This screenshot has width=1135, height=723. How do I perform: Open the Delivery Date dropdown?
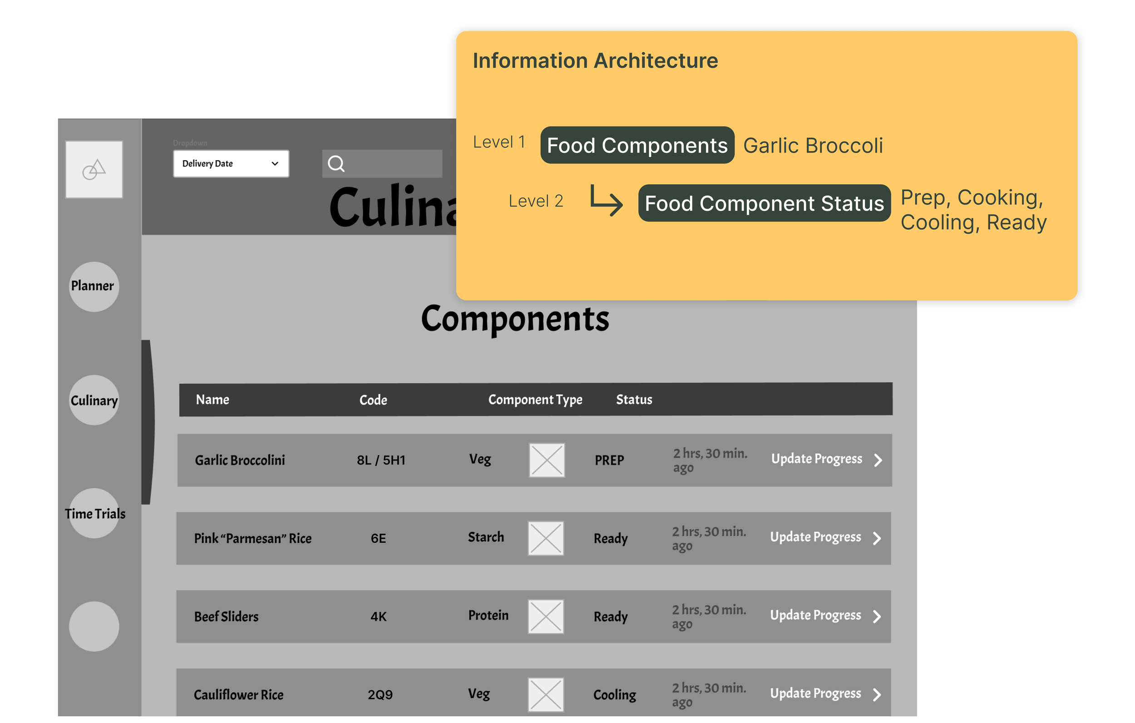pos(231,163)
